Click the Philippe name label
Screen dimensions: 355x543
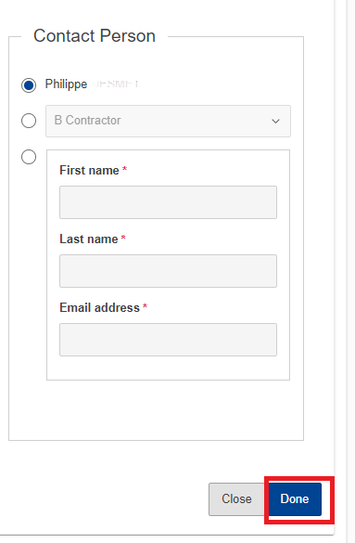pyautogui.click(x=66, y=84)
